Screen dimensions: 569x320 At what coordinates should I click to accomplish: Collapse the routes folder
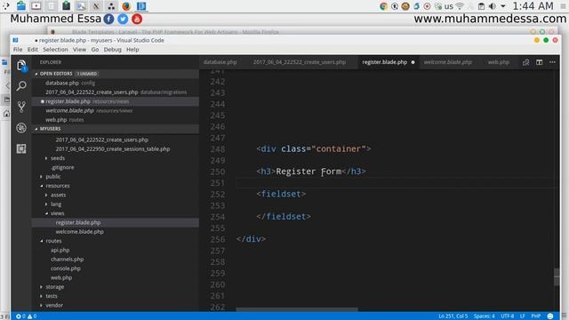[x=42, y=241]
